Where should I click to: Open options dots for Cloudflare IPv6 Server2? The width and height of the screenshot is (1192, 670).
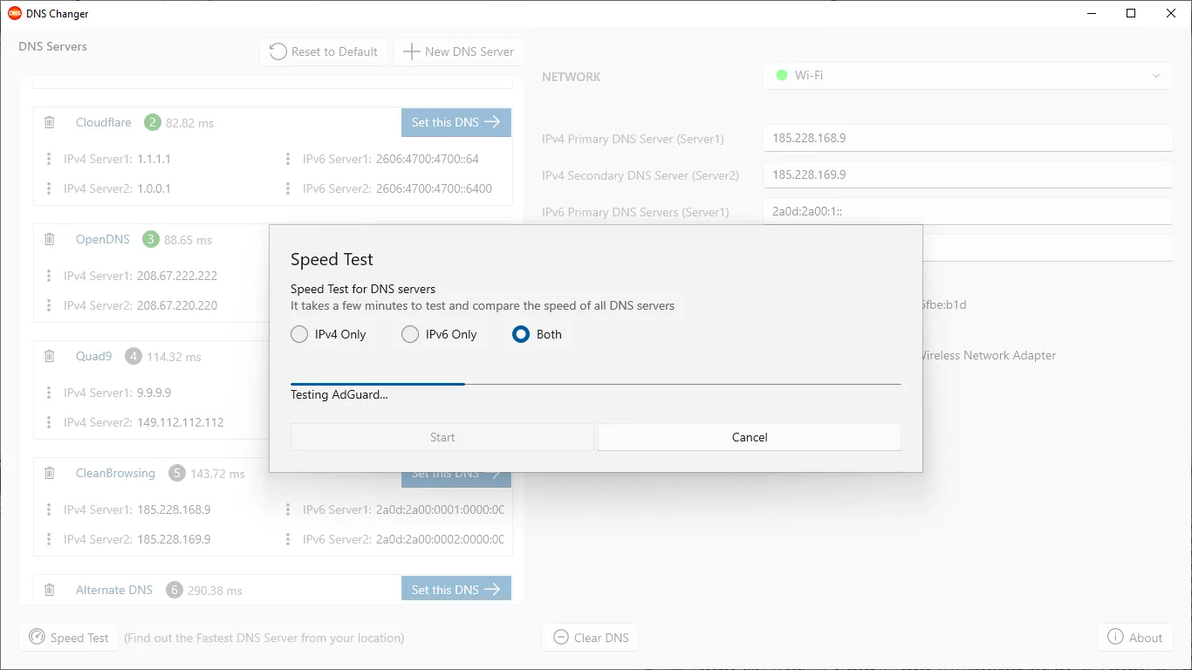288,188
